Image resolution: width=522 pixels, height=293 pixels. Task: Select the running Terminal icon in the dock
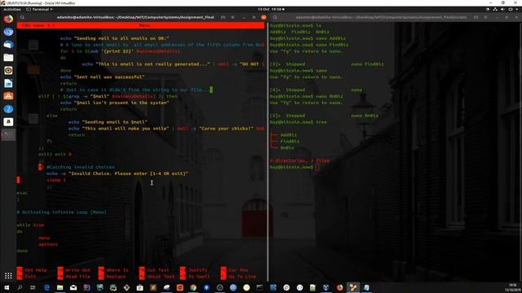pyautogui.click(x=8, y=134)
